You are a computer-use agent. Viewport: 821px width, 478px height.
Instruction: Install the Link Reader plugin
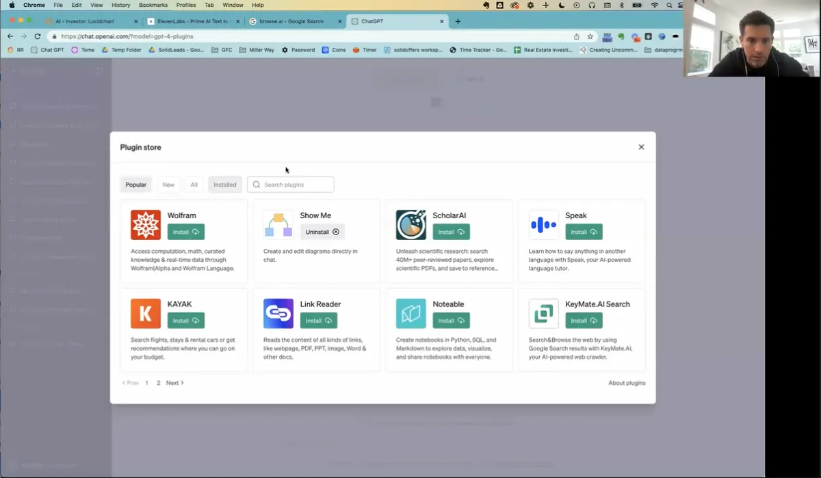[319, 321]
